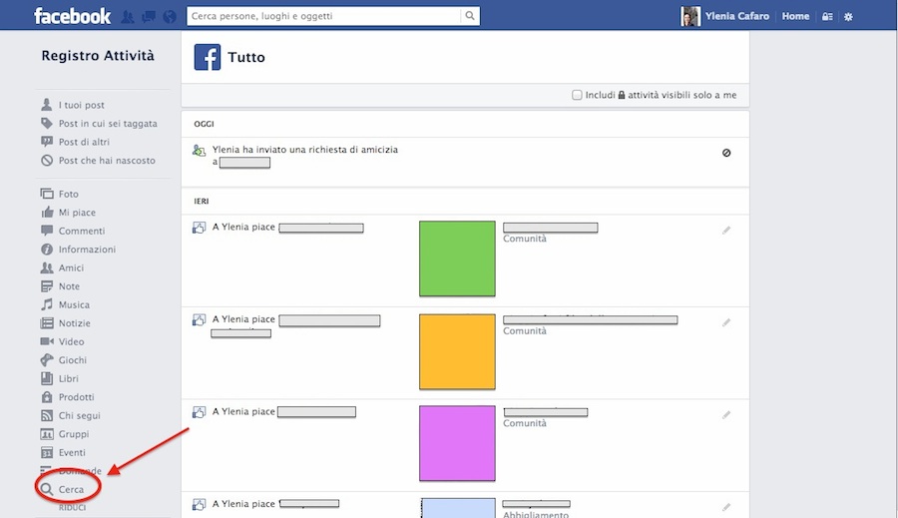Click the Cerca magnifier icon in sidebar
The width and height of the screenshot is (898, 518).
(47, 489)
